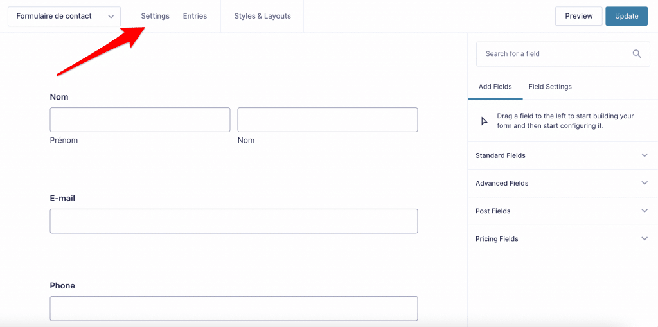Select the Phone field label

click(x=62, y=285)
